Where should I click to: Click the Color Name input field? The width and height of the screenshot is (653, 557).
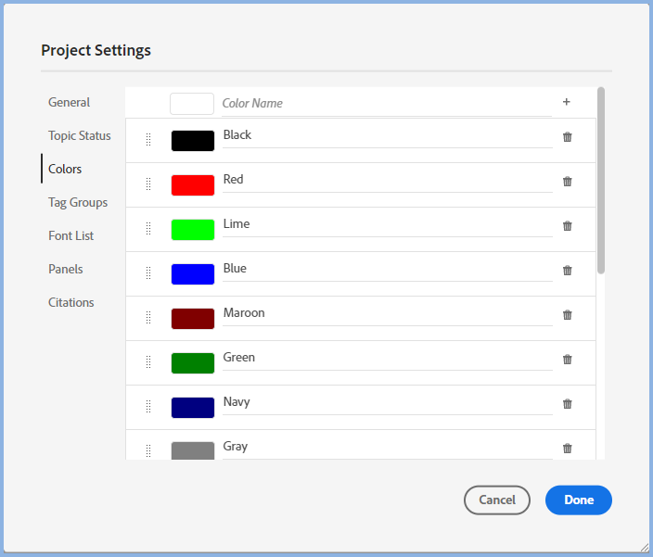point(385,104)
